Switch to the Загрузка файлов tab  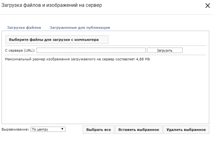[x=24, y=28]
